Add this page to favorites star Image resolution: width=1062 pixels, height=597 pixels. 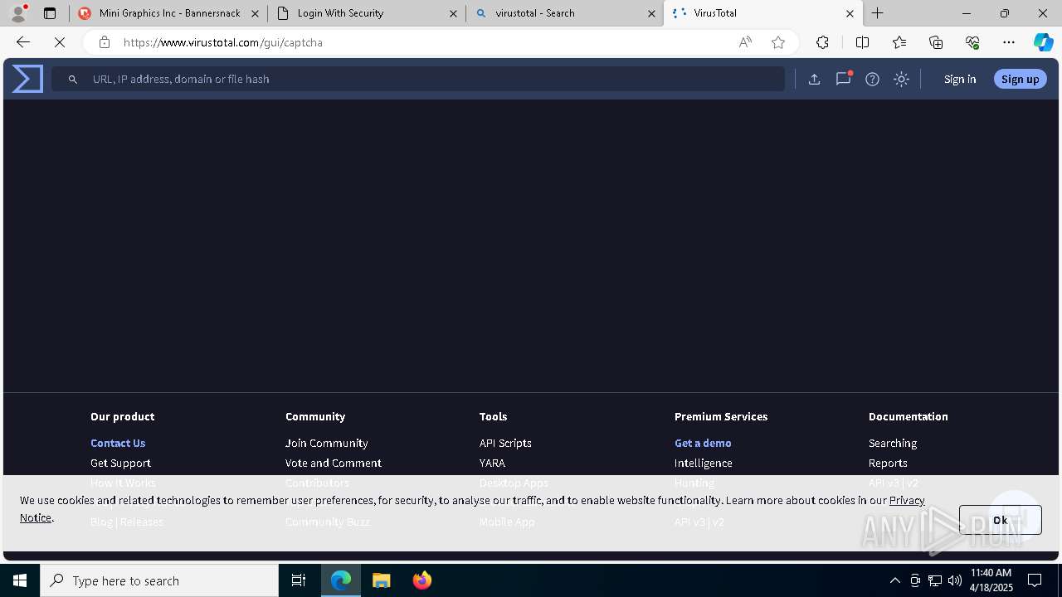click(x=778, y=42)
